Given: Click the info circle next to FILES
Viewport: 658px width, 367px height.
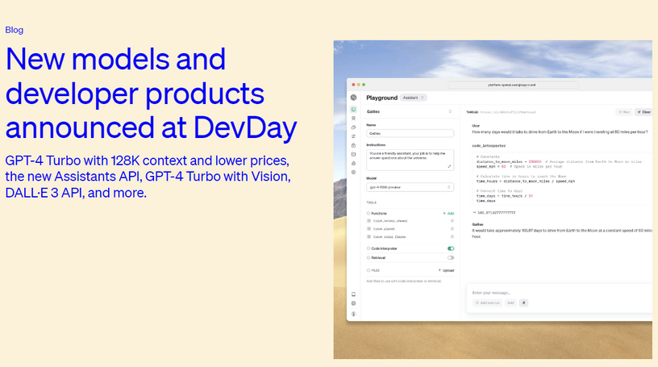Looking at the screenshot, I should tap(369, 270).
